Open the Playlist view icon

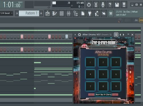point(47,13)
